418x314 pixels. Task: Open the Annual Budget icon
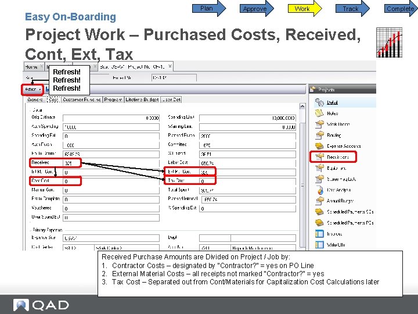pyautogui.click(x=319, y=201)
